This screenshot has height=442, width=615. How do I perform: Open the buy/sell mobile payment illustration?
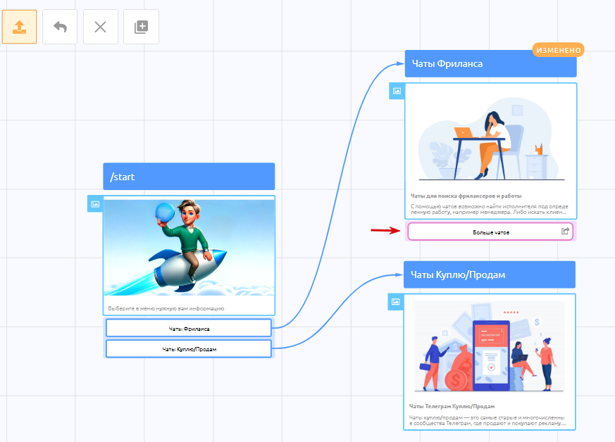pos(490,346)
